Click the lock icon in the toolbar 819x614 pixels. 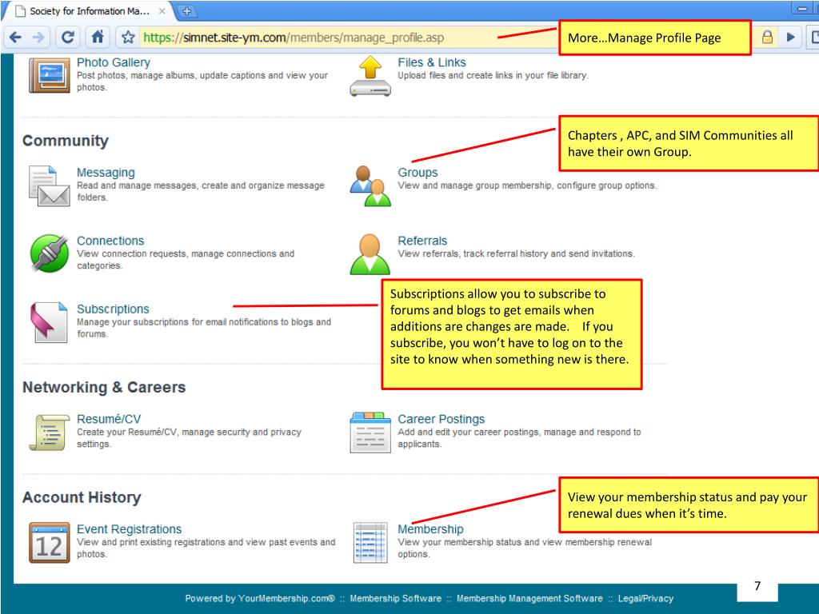point(767,37)
